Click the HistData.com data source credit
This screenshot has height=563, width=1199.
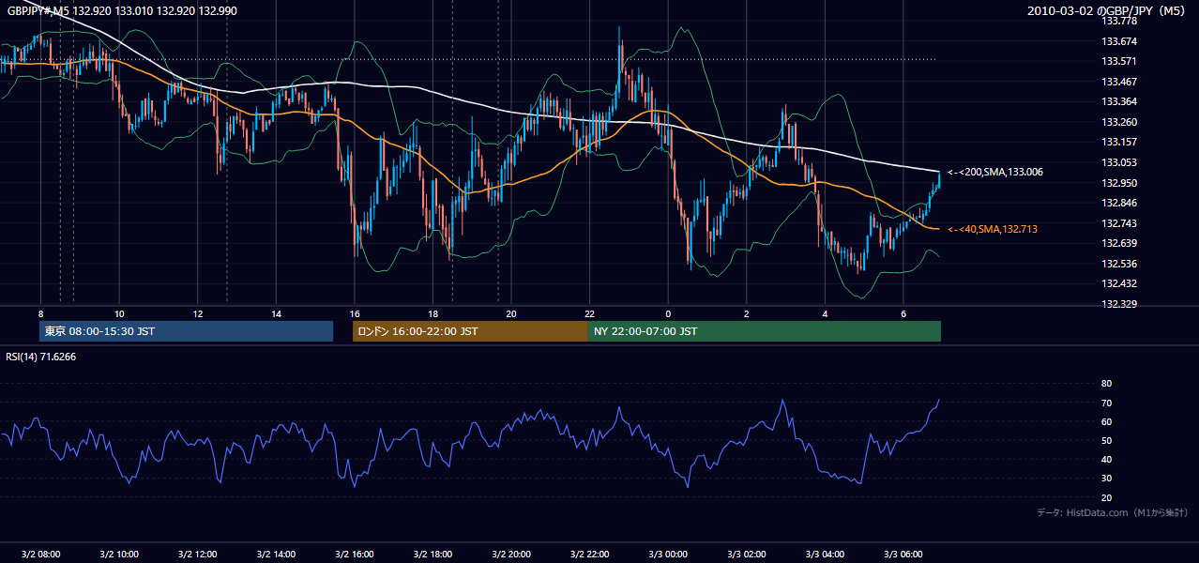1113,512
